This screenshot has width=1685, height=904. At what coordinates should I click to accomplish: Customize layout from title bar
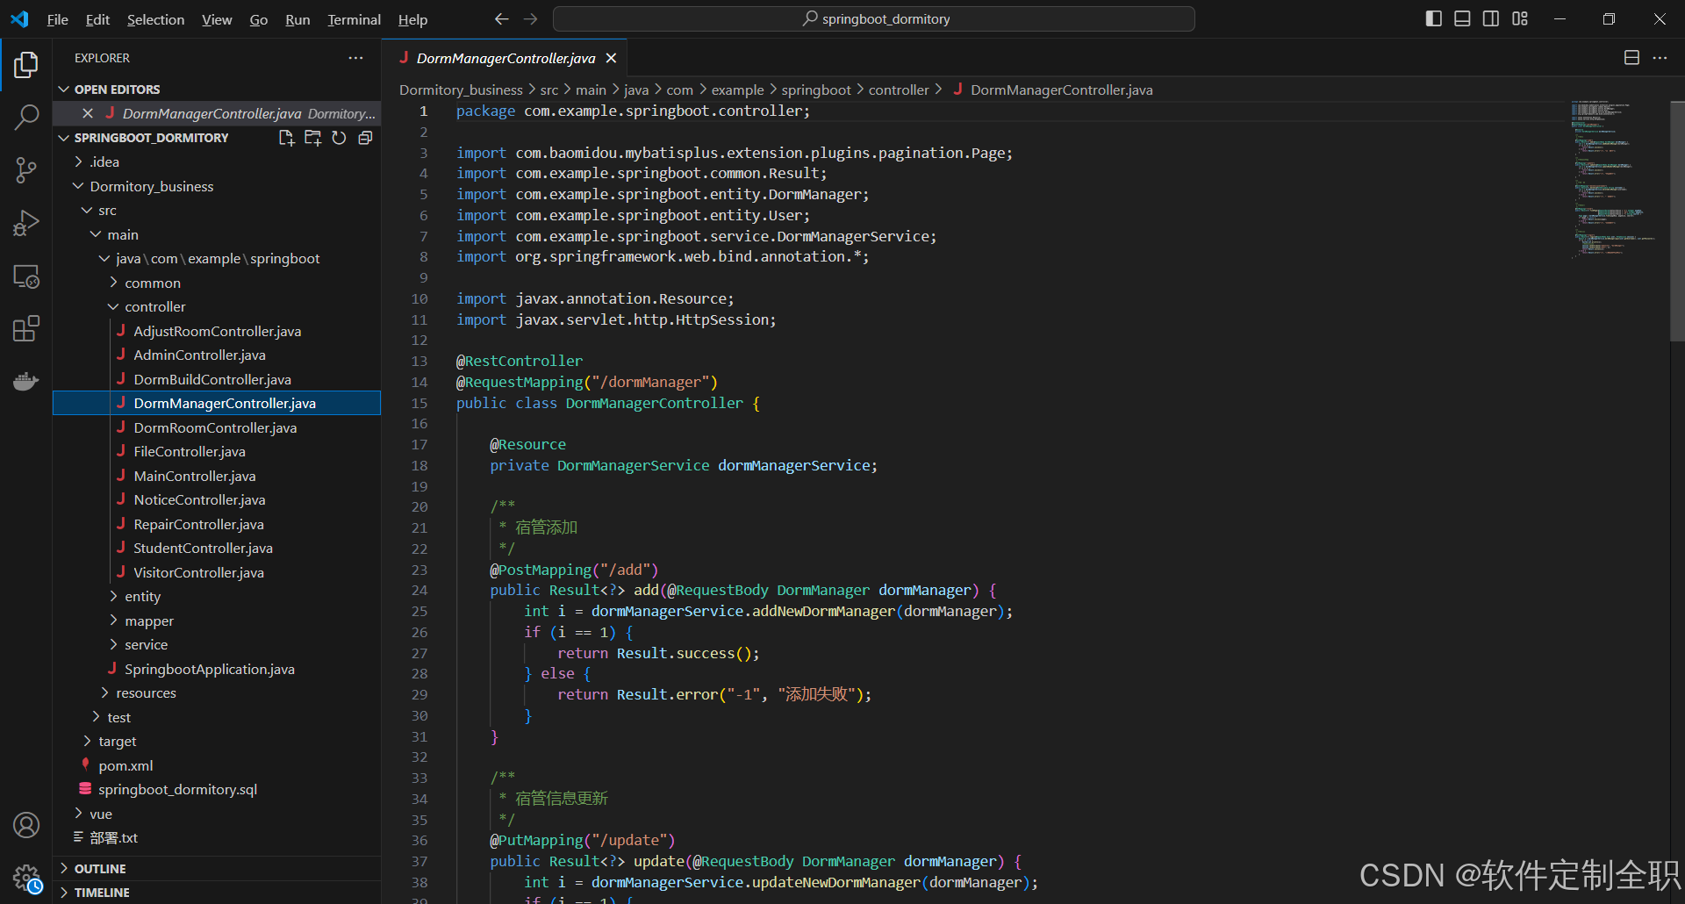tap(1520, 18)
